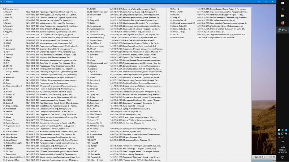This screenshot has height=162, width=289.
Task: Open the Windows Start menu
Action: click(x=282, y=3)
